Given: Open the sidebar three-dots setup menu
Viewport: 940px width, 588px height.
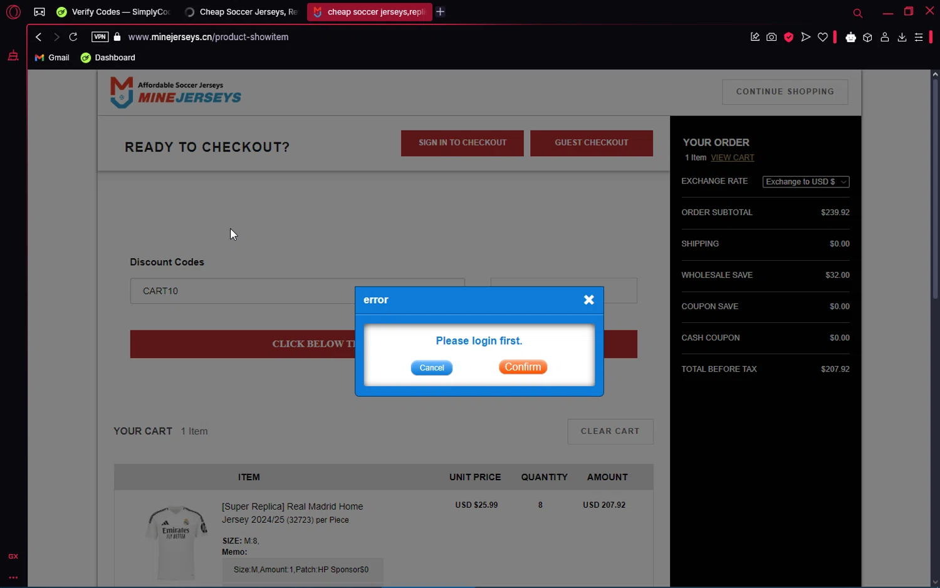Looking at the screenshot, I should (x=13, y=577).
